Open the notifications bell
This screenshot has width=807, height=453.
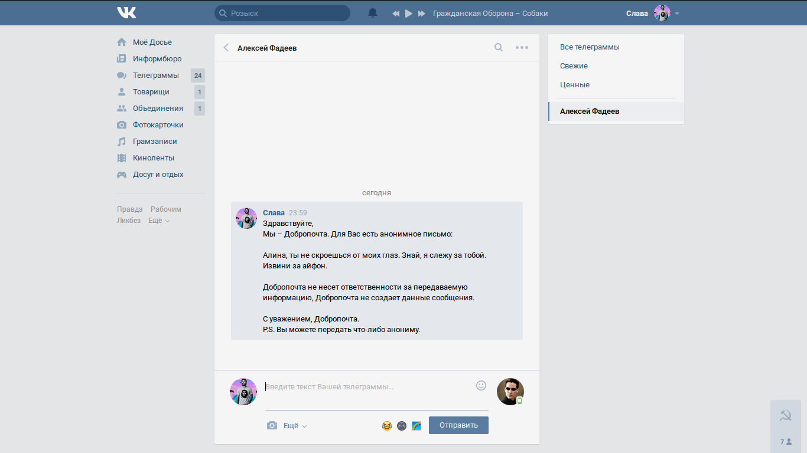373,13
